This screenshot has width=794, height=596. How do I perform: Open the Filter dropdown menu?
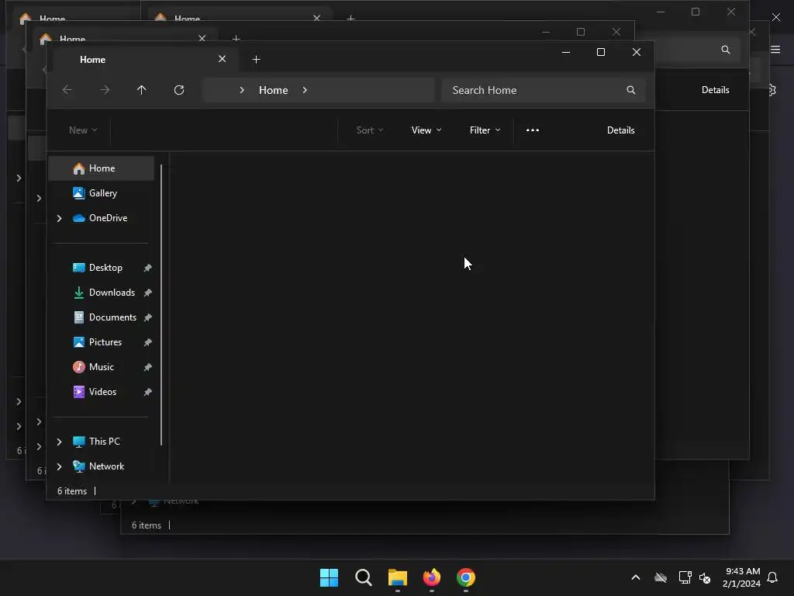pyautogui.click(x=485, y=130)
